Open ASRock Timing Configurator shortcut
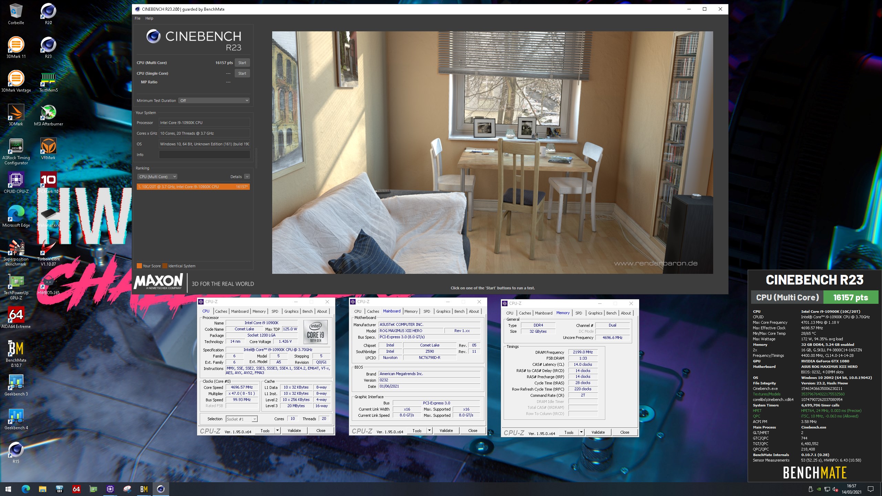The image size is (882, 496). pyautogui.click(x=16, y=152)
